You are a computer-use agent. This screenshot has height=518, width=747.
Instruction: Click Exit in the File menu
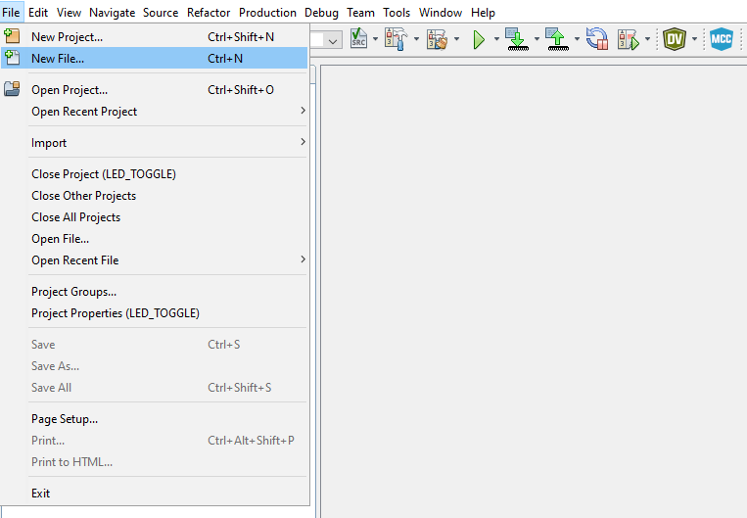click(41, 494)
